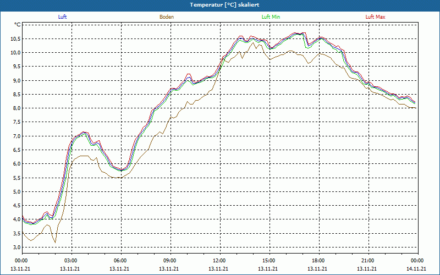The width and height of the screenshot is (440, 275).
Task: Click the 3,5 y-axis value
Action: point(17,233)
